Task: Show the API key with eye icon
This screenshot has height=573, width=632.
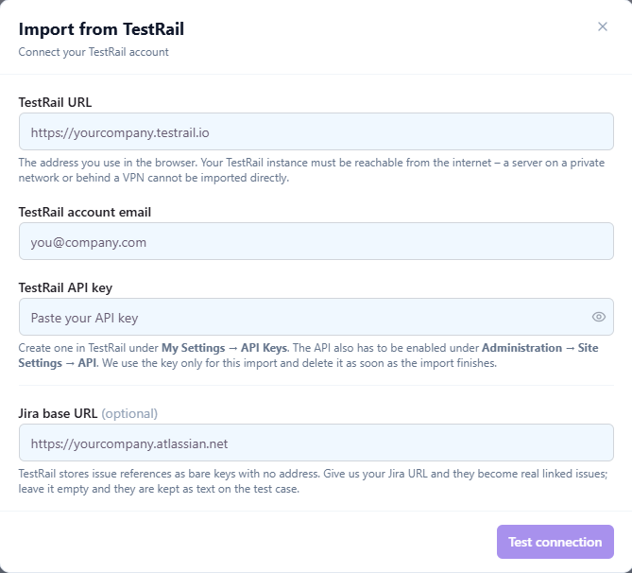Action: point(599,317)
